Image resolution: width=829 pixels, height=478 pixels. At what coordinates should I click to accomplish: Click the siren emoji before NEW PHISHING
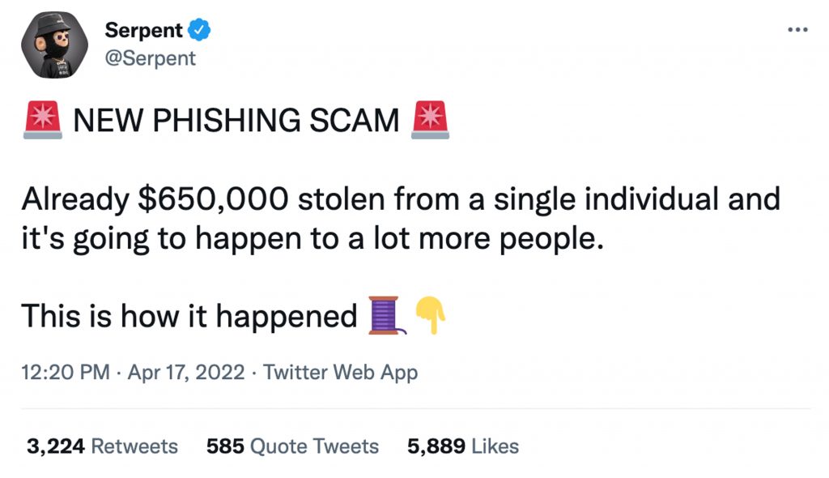[42, 121]
